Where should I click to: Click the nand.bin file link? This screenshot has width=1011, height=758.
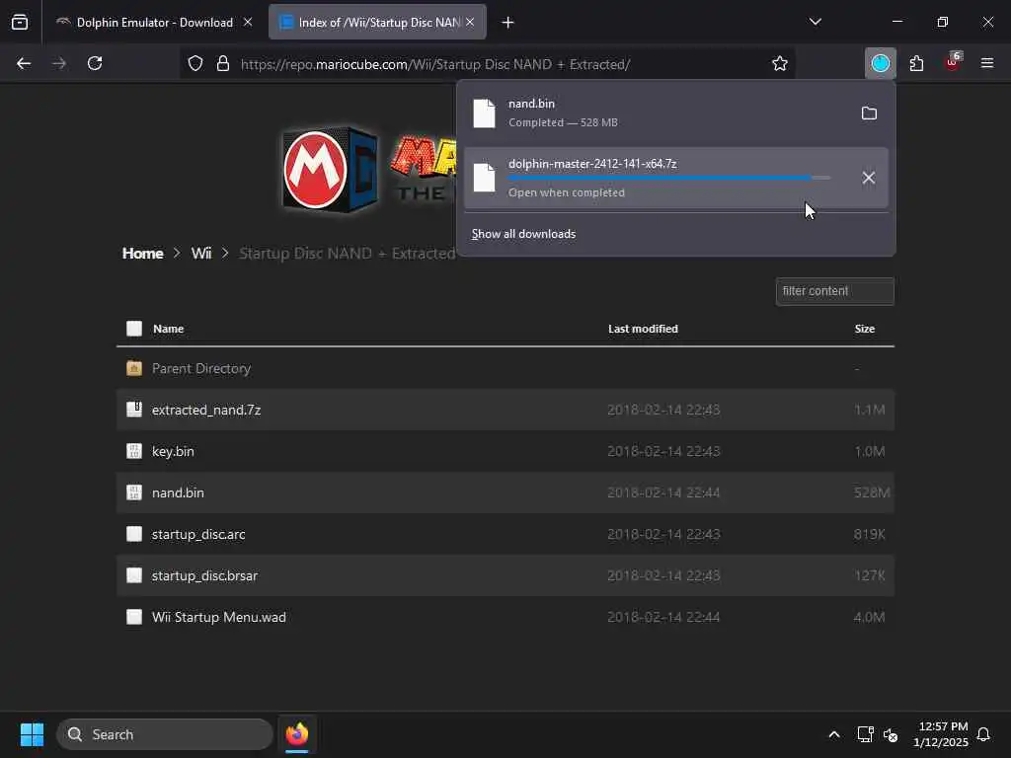pyautogui.click(x=178, y=493)
